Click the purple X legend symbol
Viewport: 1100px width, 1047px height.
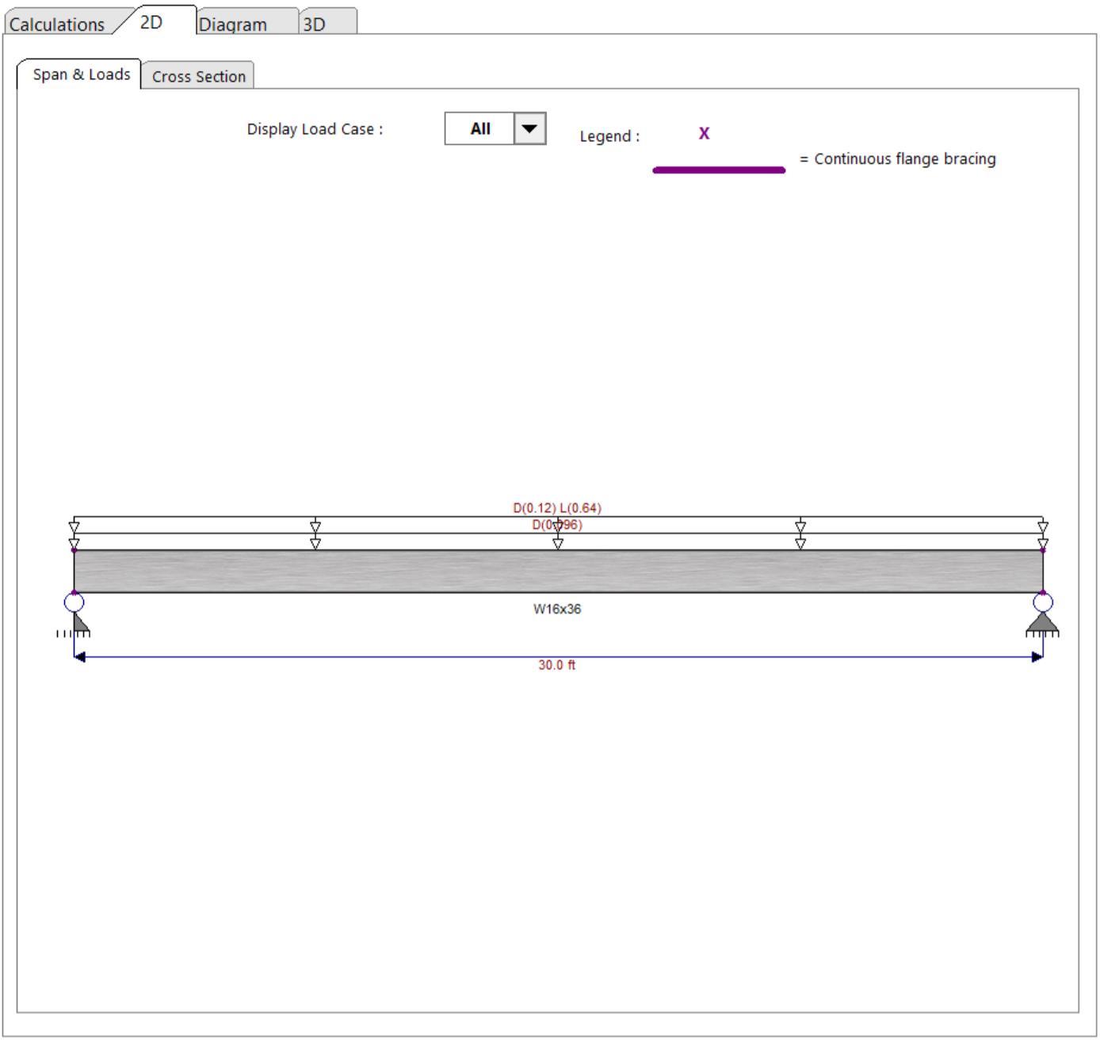tap(702, 133)
